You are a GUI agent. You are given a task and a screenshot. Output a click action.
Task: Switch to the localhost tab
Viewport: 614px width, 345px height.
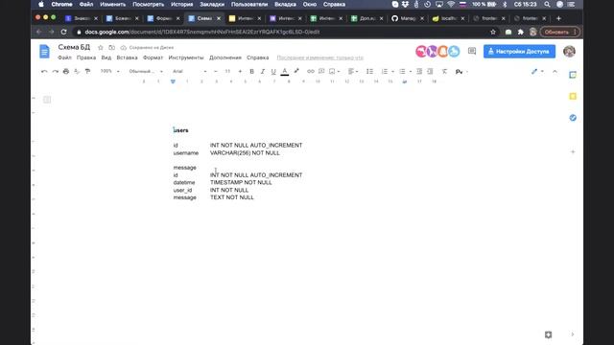(x=448, y=18)
